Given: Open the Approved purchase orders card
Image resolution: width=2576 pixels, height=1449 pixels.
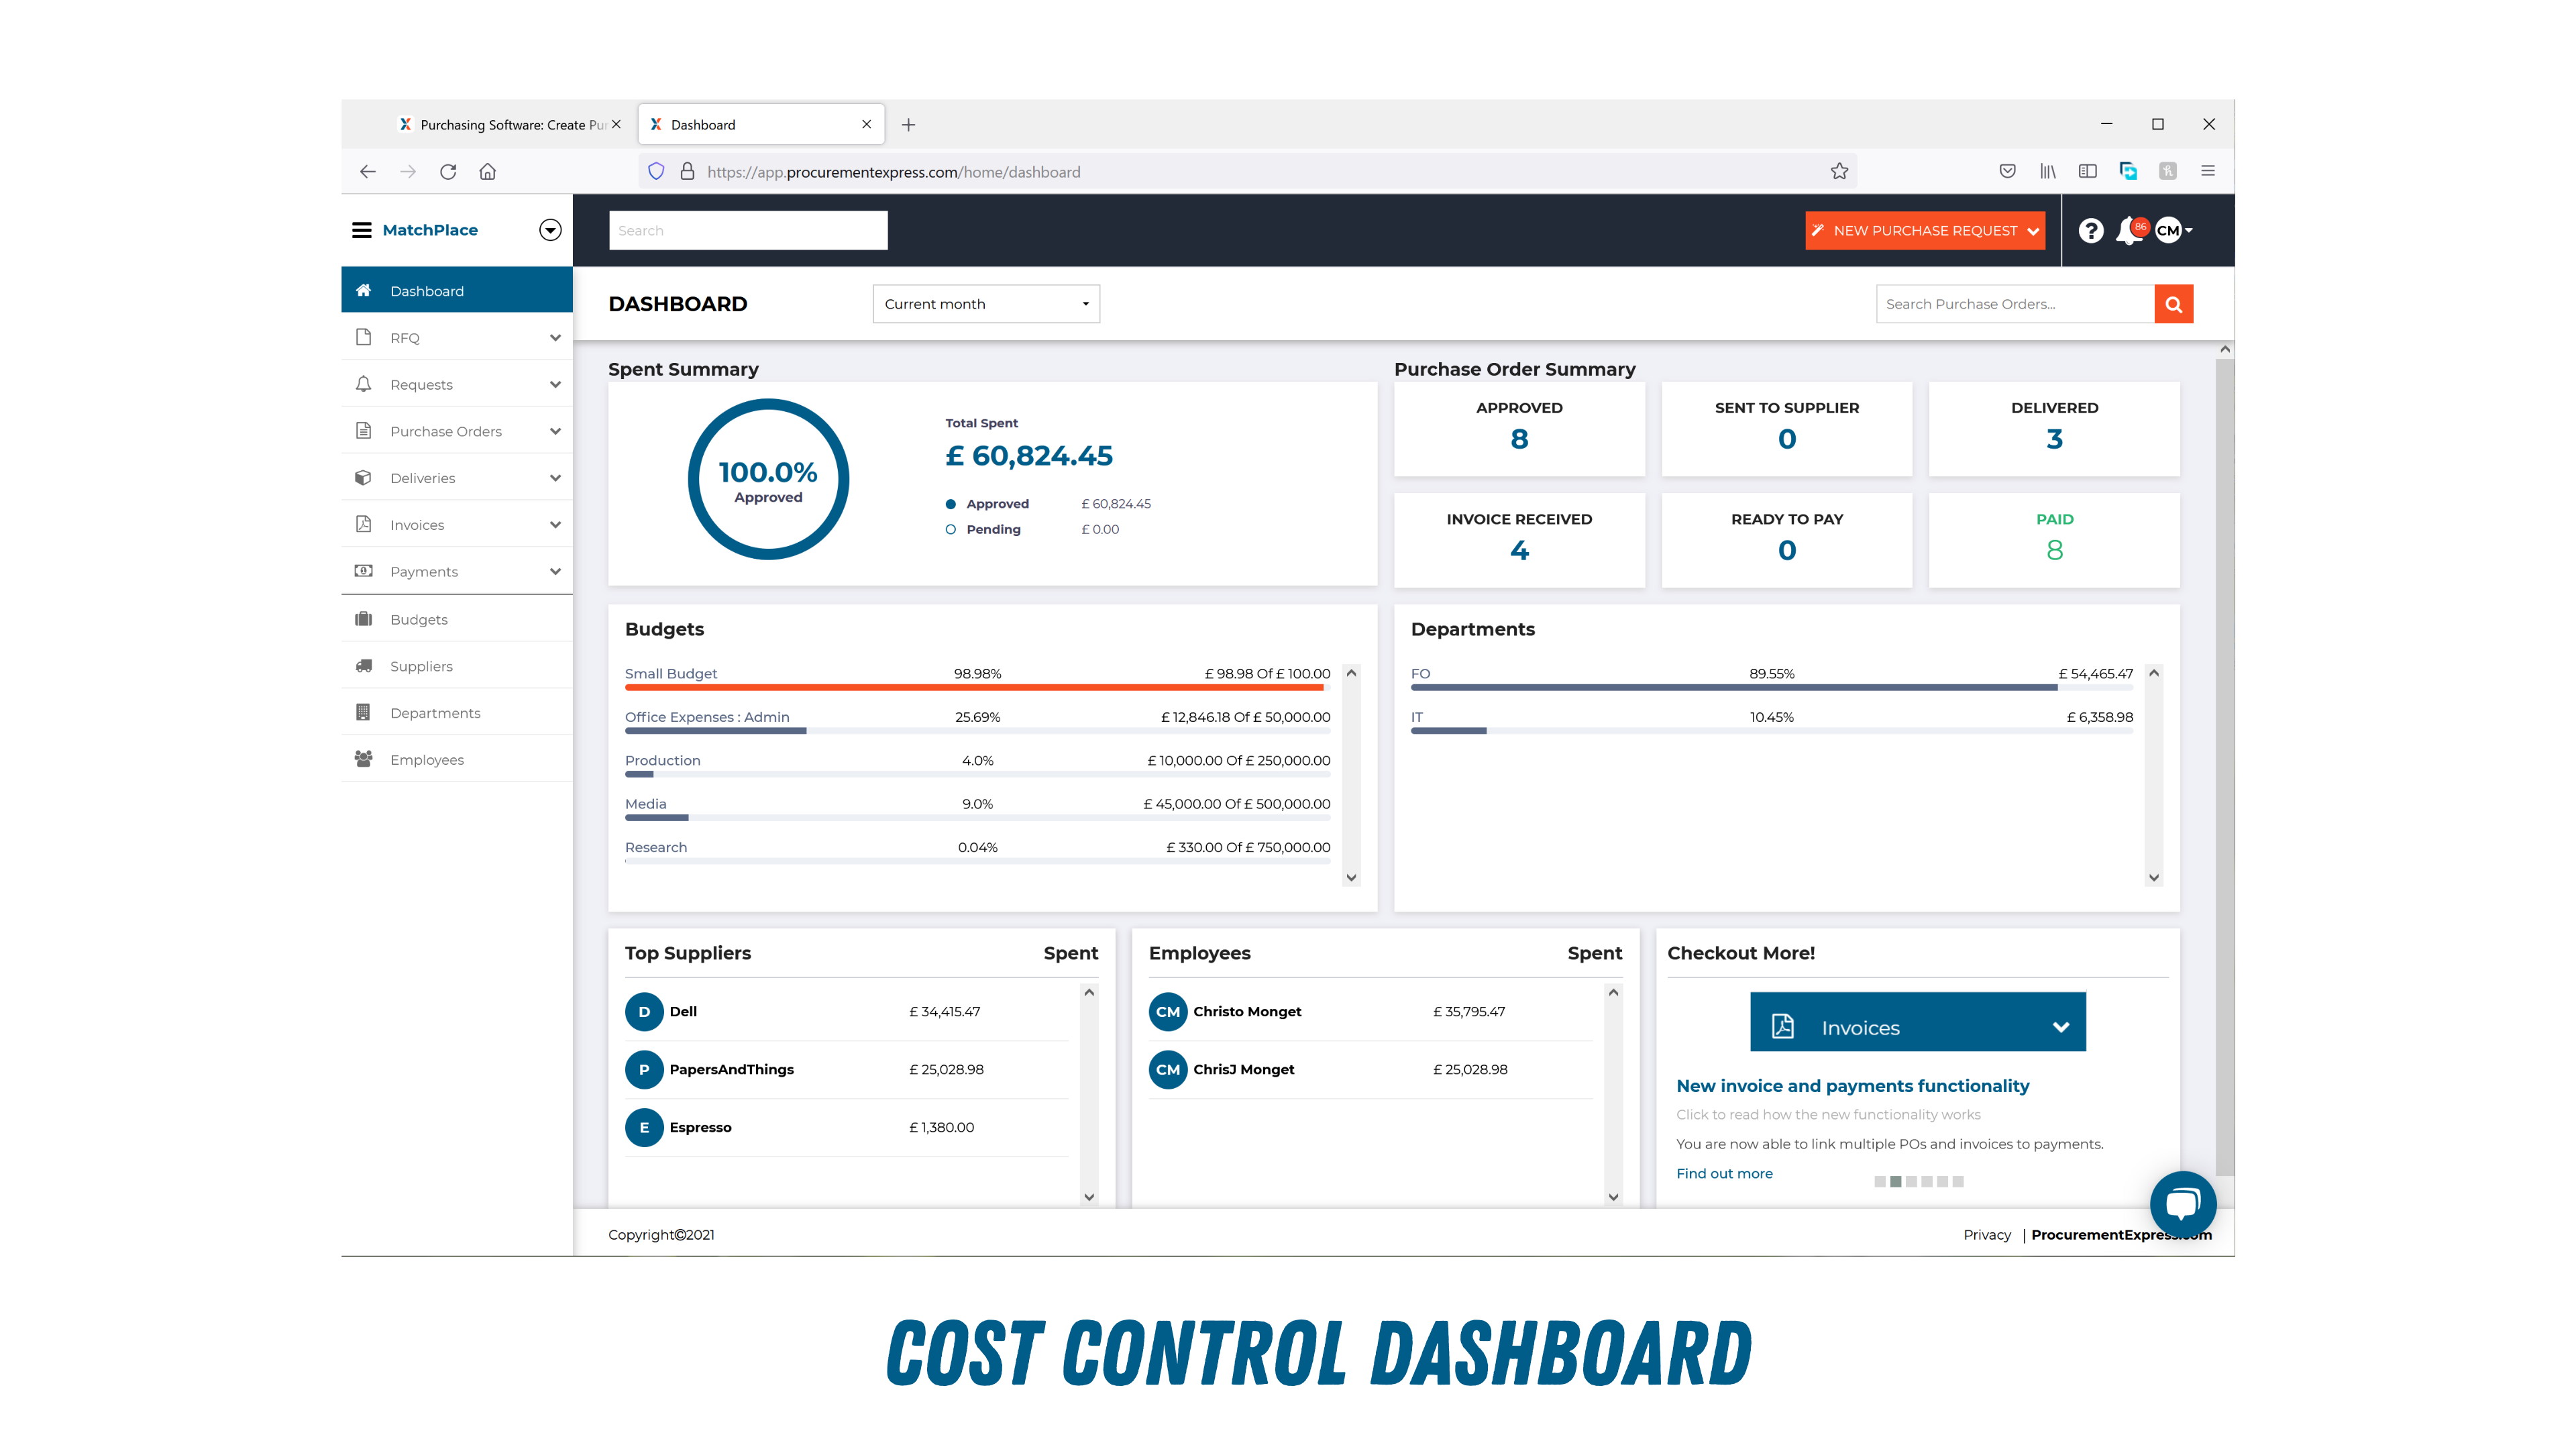Looking at the screenshot, I should tap(1518, 428).
